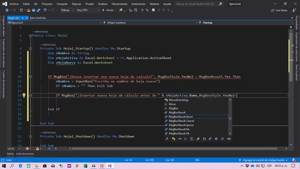This screenshot has width=300, height=169.
Task: Click the yellow warning count icon
Action: [37, 149]
